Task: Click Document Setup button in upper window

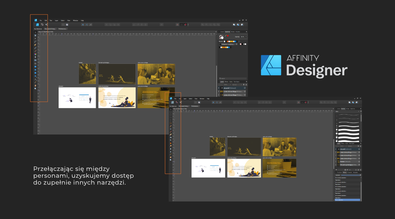Action: coord(50,29)
